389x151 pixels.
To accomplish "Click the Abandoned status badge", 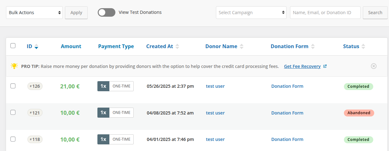I will tap(359, 113).
